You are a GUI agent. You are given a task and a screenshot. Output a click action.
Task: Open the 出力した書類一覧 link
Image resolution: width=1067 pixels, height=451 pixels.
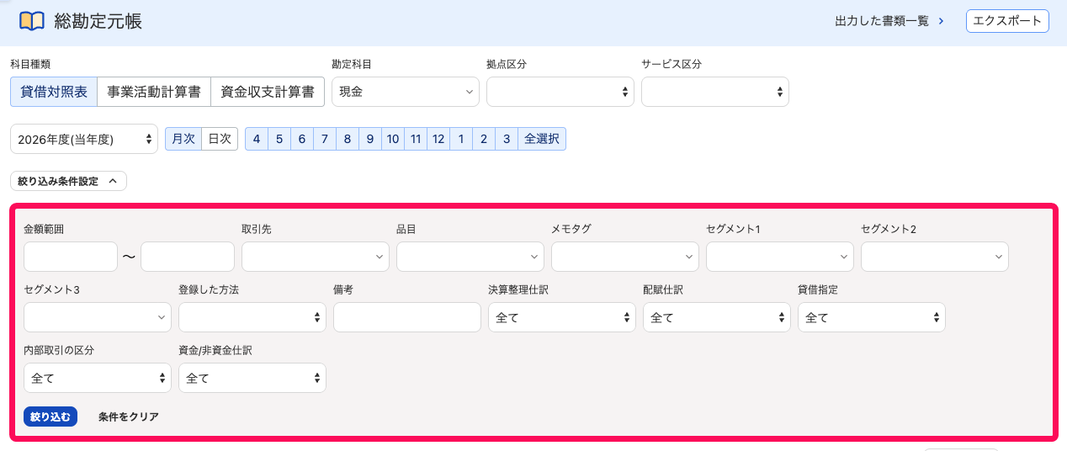(x=889, y=21)
